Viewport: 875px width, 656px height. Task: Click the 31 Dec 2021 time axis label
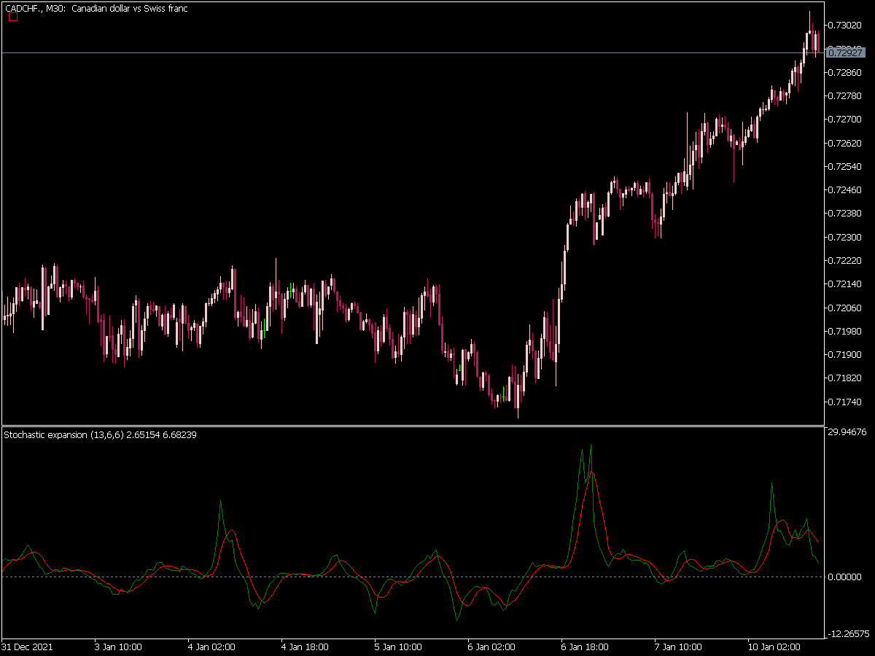27,647
